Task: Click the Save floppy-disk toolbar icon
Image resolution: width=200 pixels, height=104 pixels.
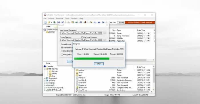Action: [x=59, y=22]
